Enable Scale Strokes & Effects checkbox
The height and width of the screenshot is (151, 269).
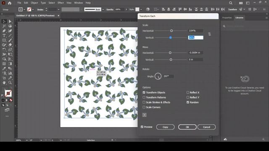(144, 102)
